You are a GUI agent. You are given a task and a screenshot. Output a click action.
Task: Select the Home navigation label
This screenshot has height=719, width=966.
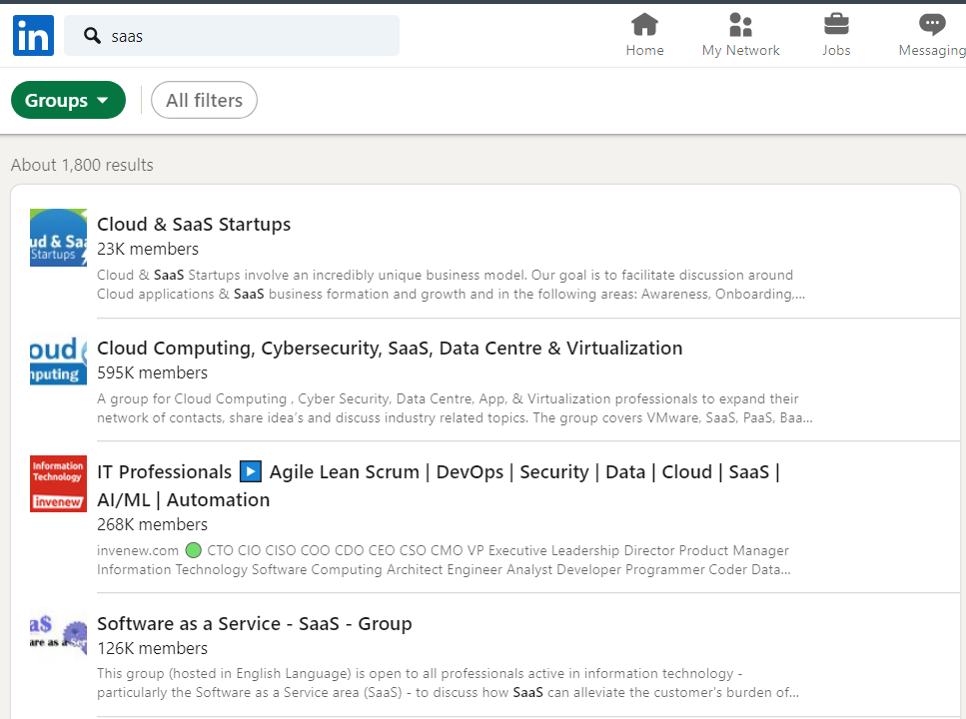644,50
